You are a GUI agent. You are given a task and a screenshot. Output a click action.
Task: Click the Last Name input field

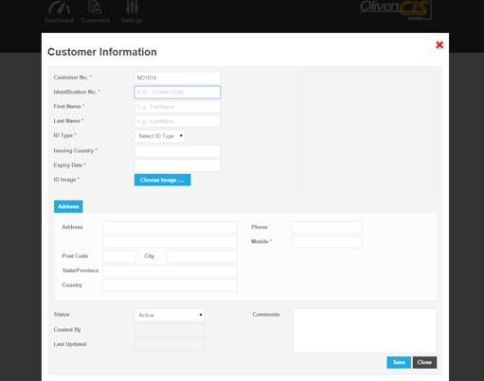coord(177,121)
